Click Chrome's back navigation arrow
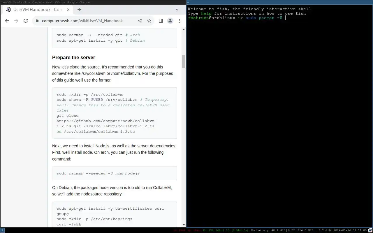This screenshot has width=373, height=233. pos(7,21)
